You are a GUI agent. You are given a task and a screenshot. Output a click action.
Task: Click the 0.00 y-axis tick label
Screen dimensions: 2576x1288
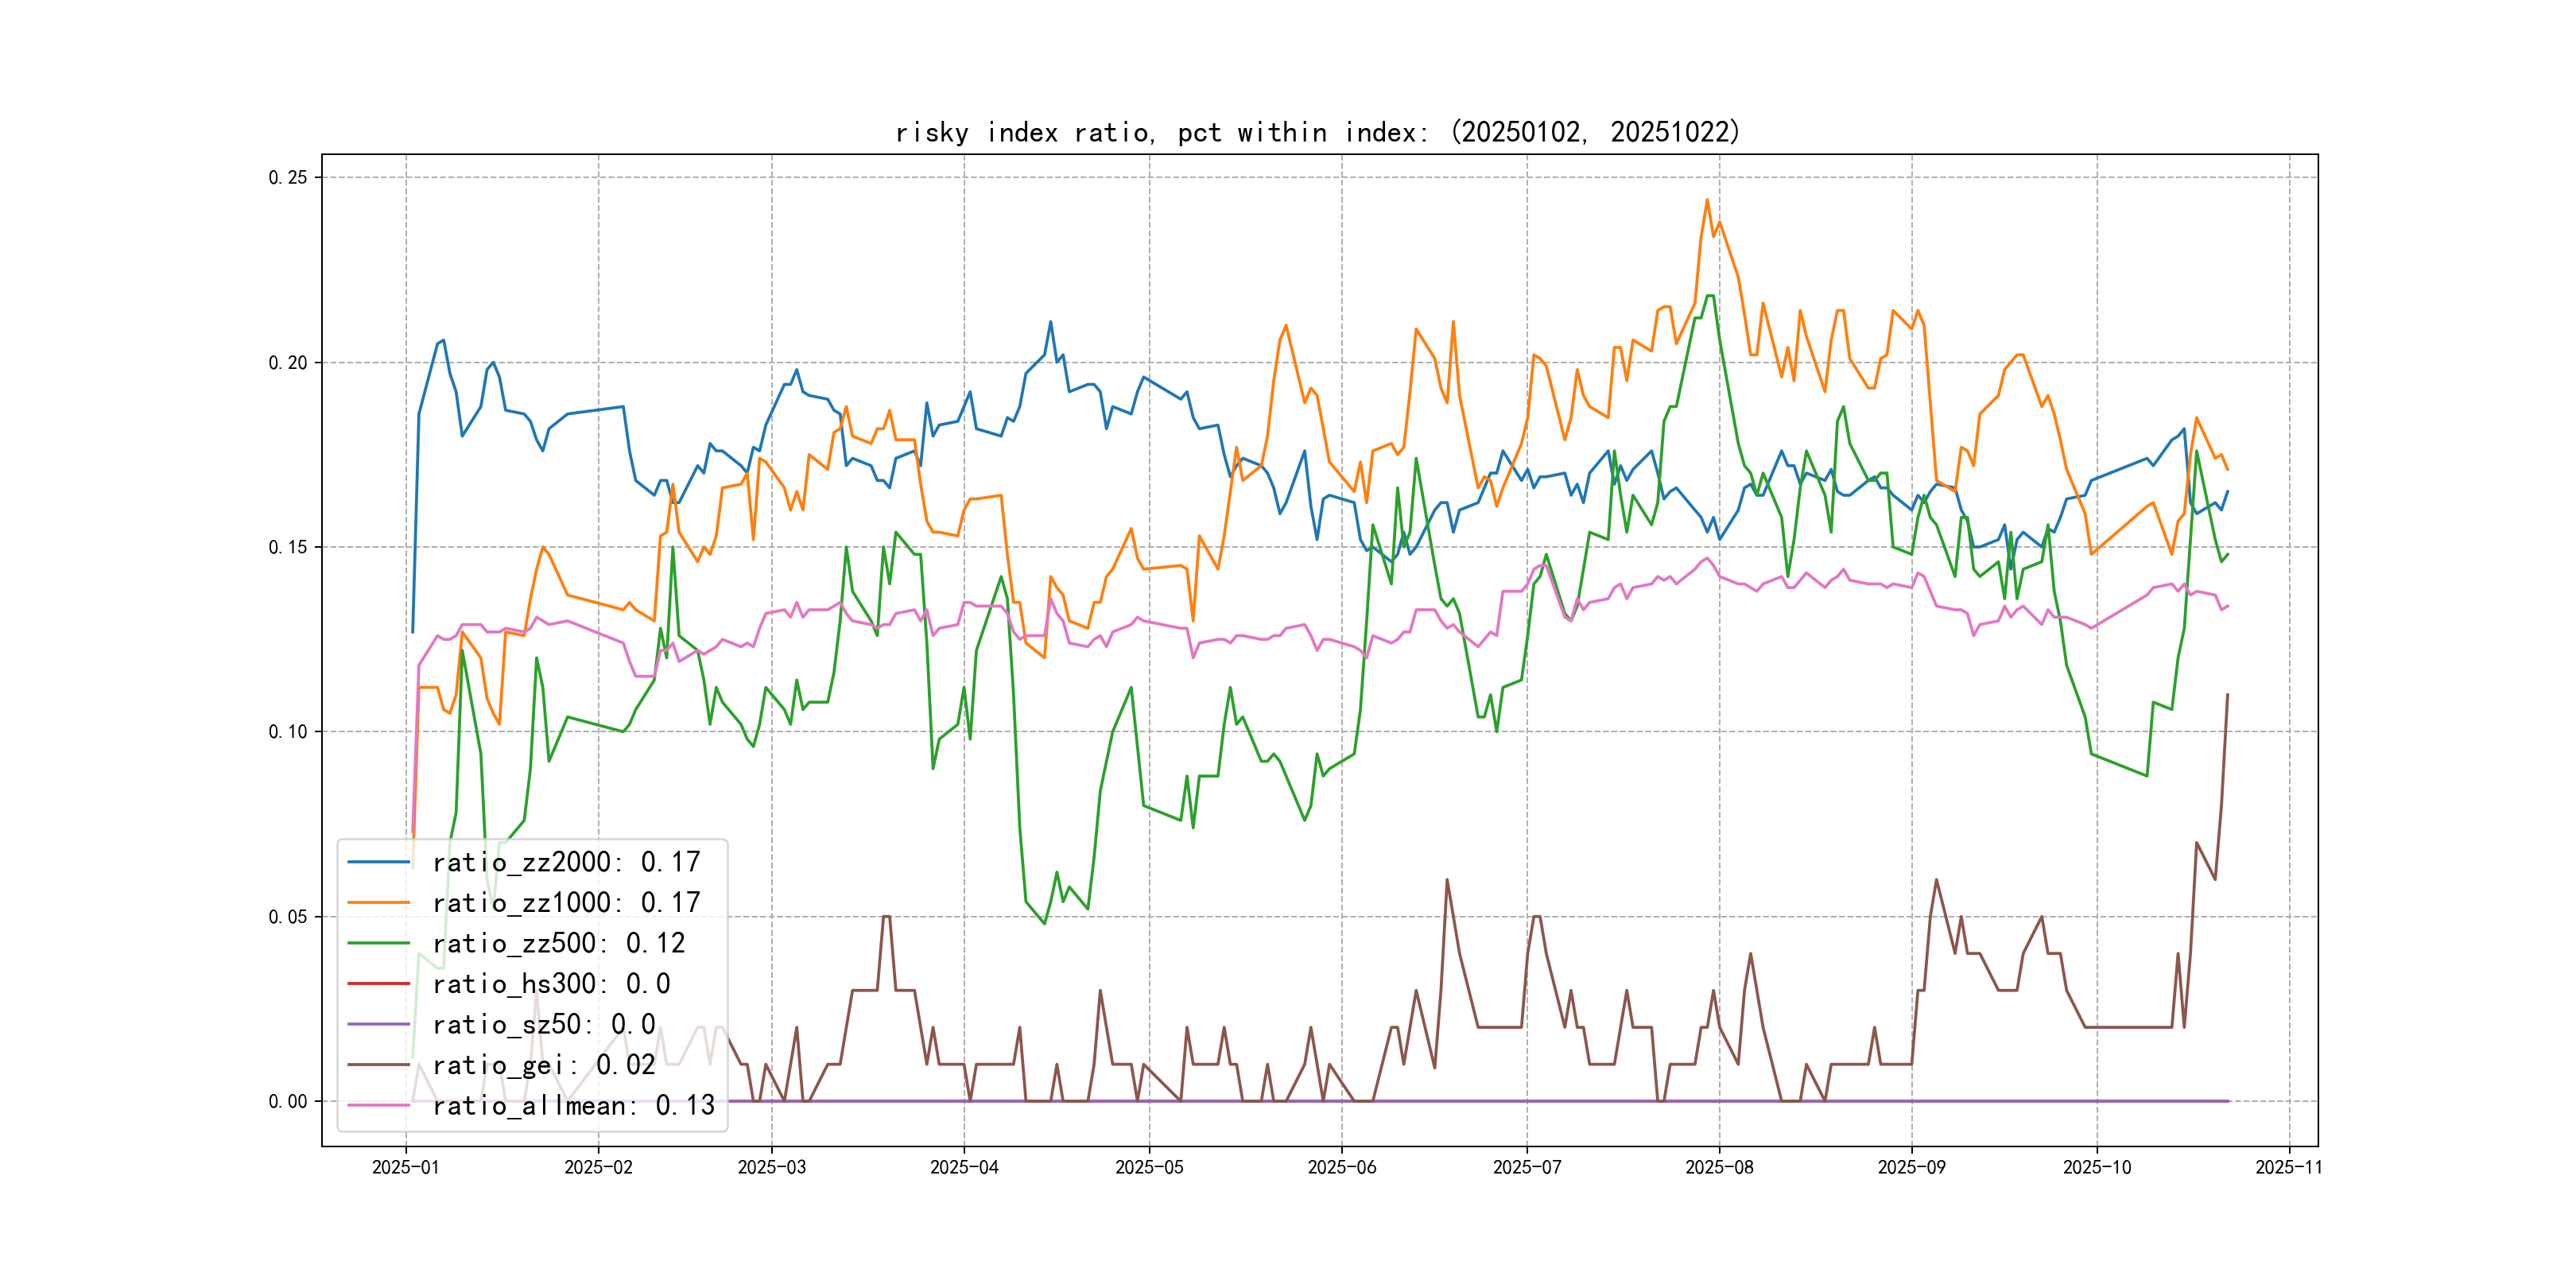click(x=288, y=1101)
